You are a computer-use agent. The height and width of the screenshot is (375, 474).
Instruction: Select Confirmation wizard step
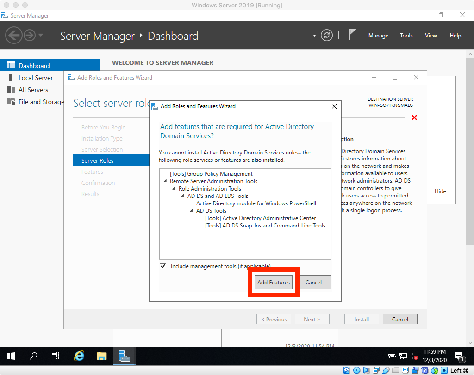pyautogui.click(x=98, y=183)
